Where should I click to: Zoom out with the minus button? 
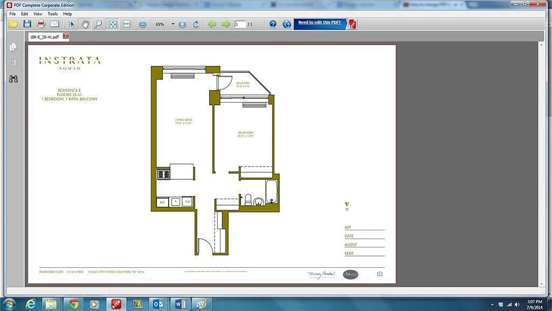click(x=143, y=24)
